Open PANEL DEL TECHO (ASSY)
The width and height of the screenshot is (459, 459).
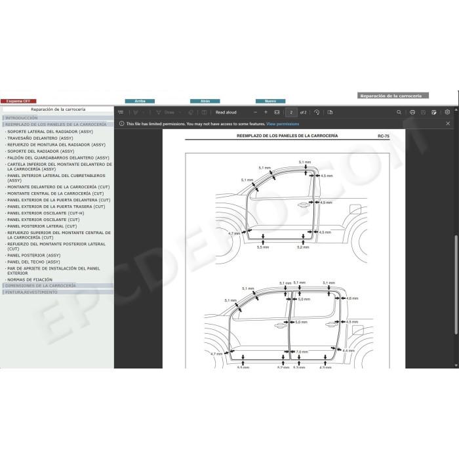click(33, 262)
